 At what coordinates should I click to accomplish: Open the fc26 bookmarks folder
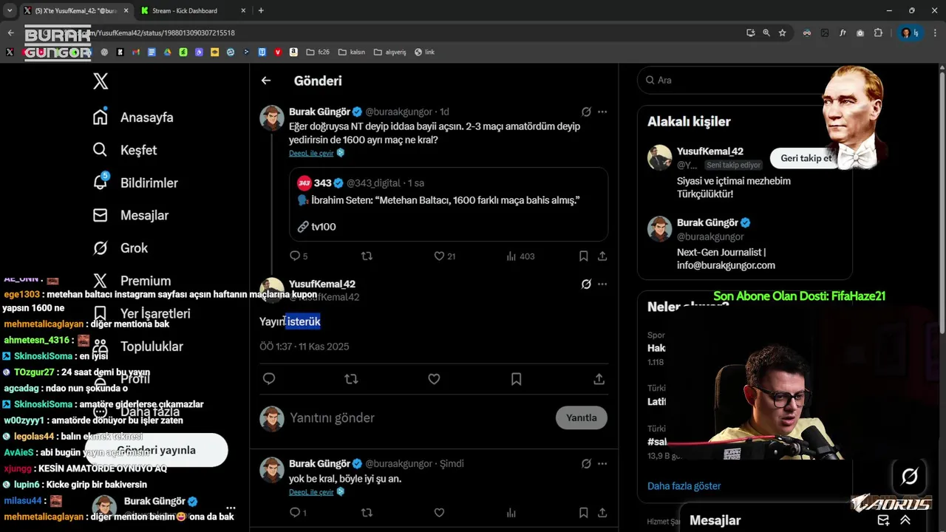click(x=318, y=52)
